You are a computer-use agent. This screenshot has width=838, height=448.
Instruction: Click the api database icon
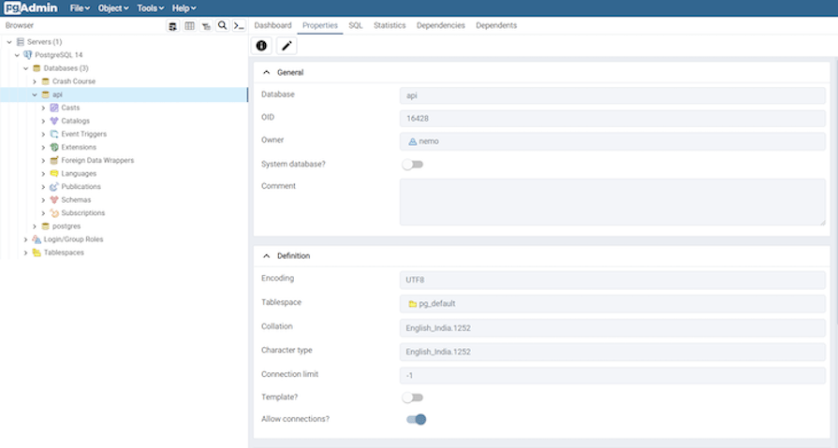coord(46,94)
